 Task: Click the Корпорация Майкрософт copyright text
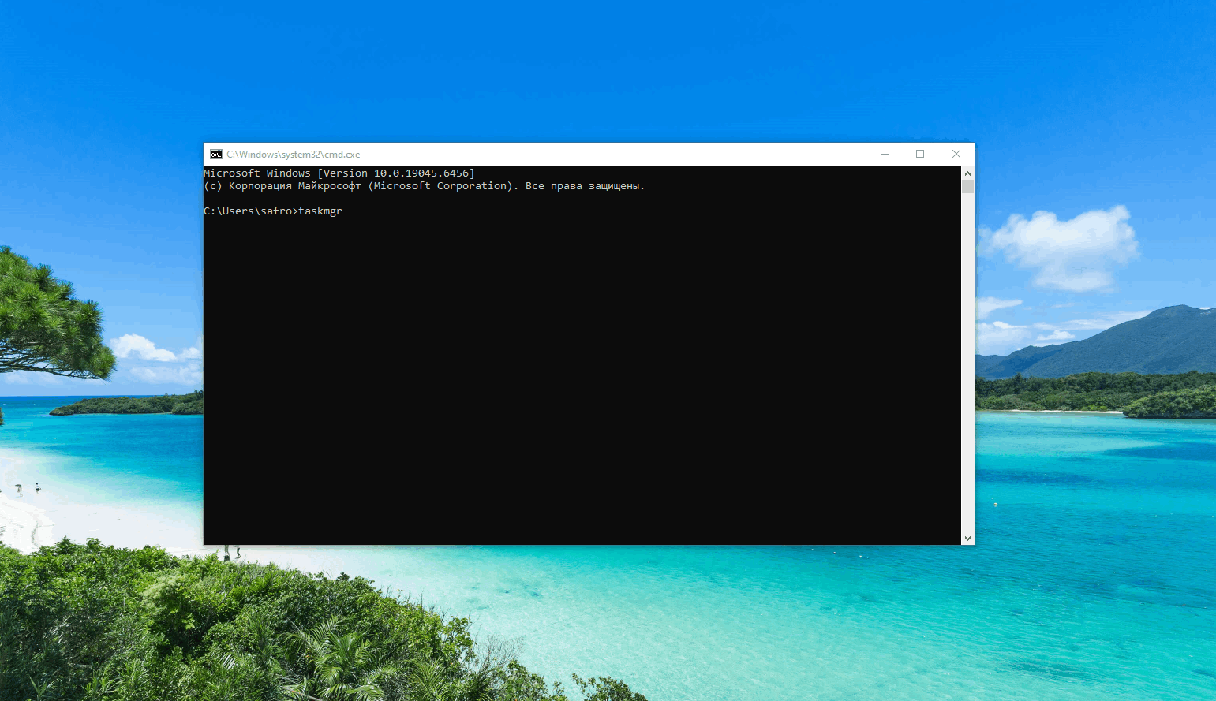(x=294, y=186)
